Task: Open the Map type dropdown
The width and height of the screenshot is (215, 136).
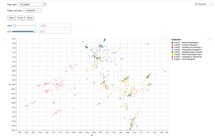Action: 32,4
